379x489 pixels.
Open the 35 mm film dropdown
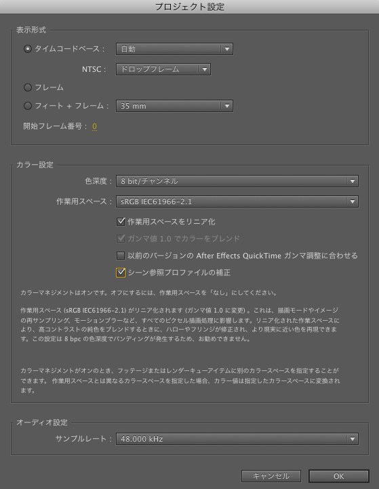(174, 106)
